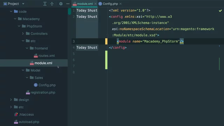Select the Sales folder icon
Image resolution: width=224 pixels, height=126 pixels.
(32, 78)
